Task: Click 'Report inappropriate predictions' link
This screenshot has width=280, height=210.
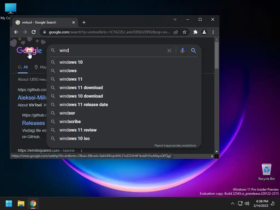Action: [x=175, y=145]
